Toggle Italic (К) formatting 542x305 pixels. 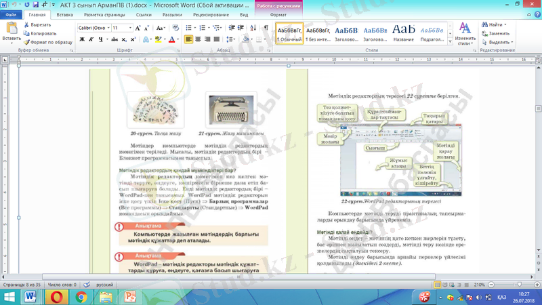tap(91, 40)
